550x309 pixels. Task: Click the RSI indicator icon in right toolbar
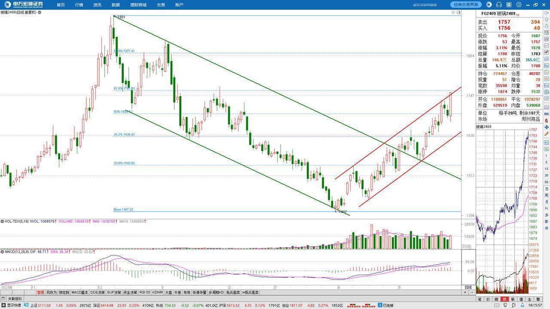tap(547, 114)
